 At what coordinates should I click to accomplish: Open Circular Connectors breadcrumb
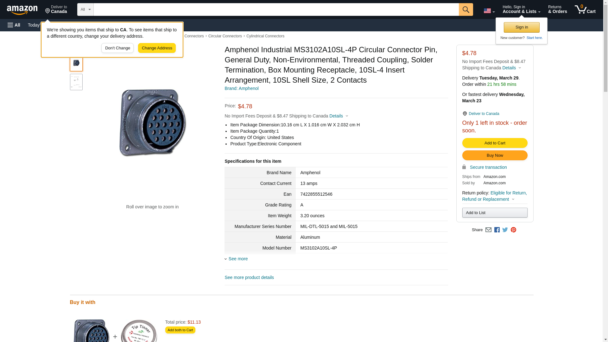coord(225,36)
